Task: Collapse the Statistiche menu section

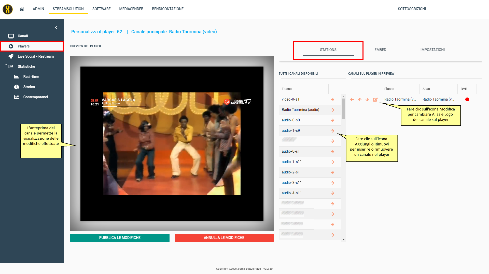Action: pos(6,66)
